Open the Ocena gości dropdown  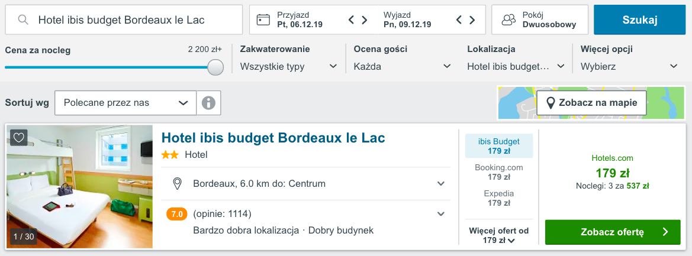pyautogui.click(x=402, y=66)
